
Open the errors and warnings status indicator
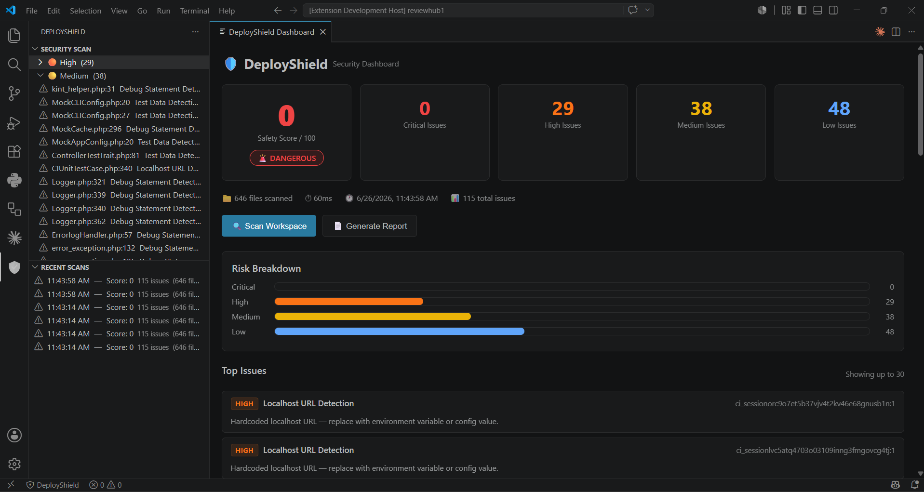[x=106, y=485]
